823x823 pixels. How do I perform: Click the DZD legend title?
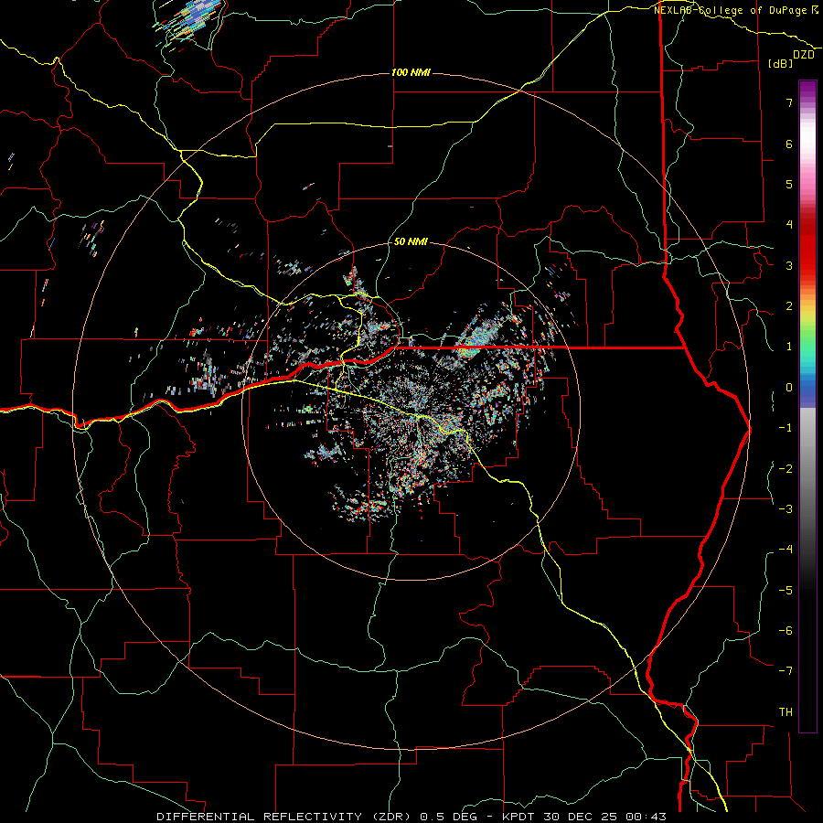[803, 55]
